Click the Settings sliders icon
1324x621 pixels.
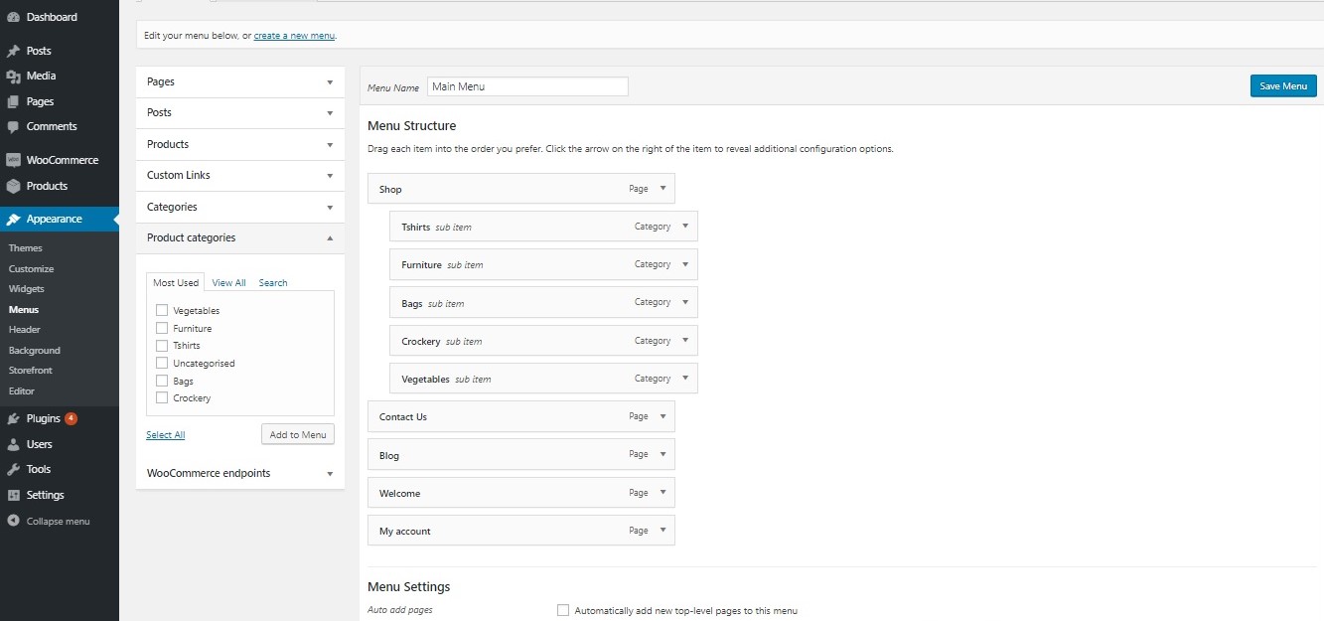[x=13, y=495]
